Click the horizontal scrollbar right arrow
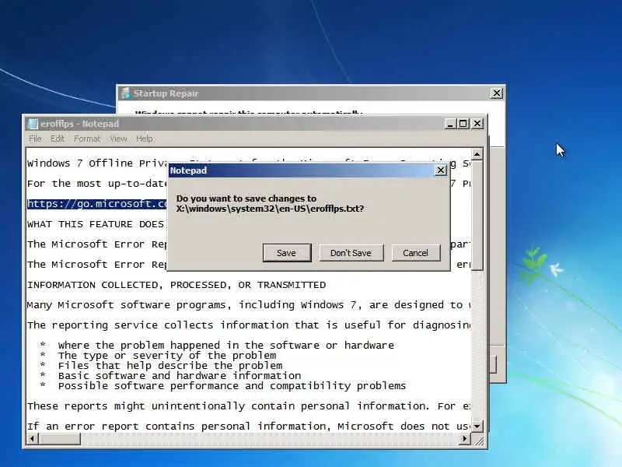The width and height of the screenshot is (622, 467). click(x=464, y=439)
